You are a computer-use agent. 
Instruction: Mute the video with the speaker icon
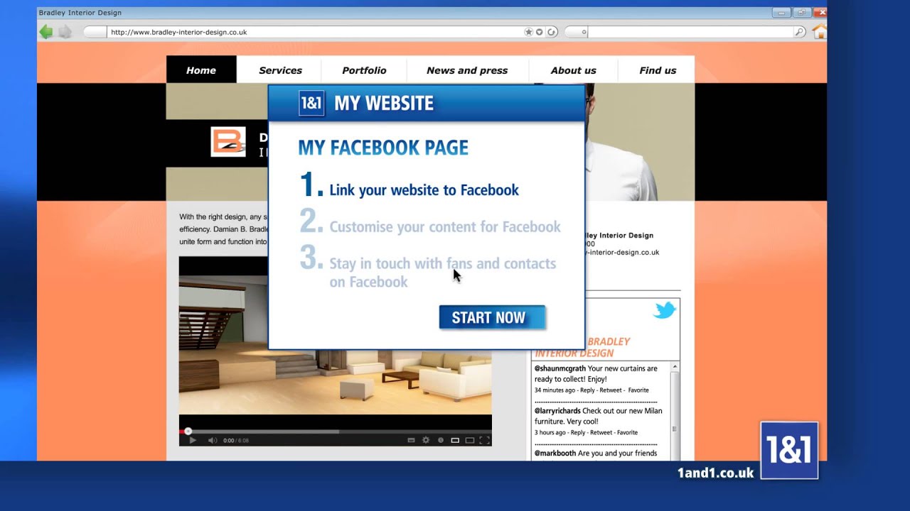[213, 440]
